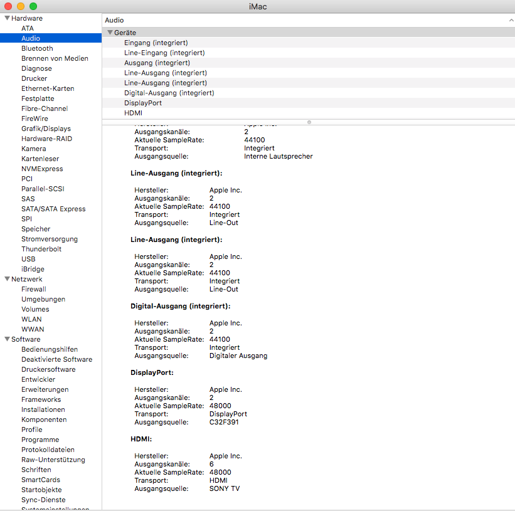Open Programme in the sidebar

(40, 440)
